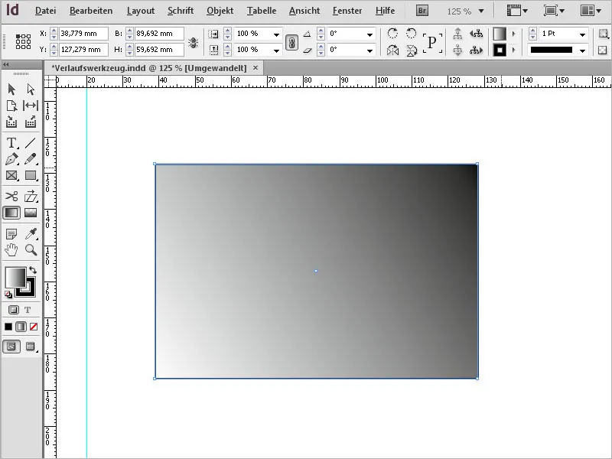Flip the object horizontally

(x=392, y=50)
